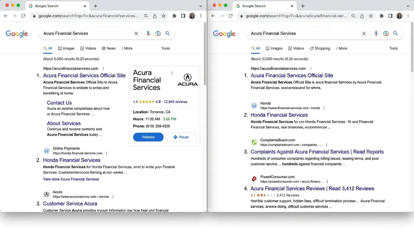The width and height of the screenshot is (414, 231).
Task: Click the voice search microphone in the left window
Action: click(148, 34)
